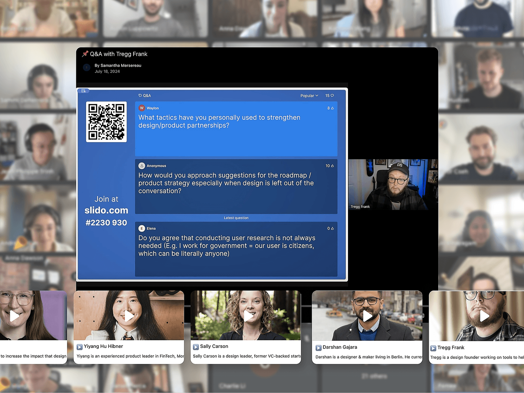Click the 'Tregg Frank' name on the bottom card

coord(451,348)
